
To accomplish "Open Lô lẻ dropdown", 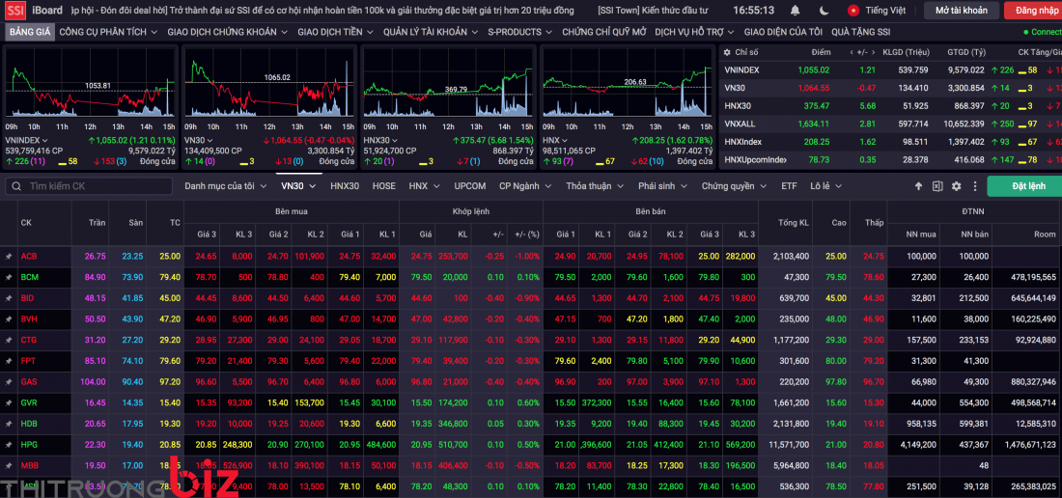I will 825,186.
